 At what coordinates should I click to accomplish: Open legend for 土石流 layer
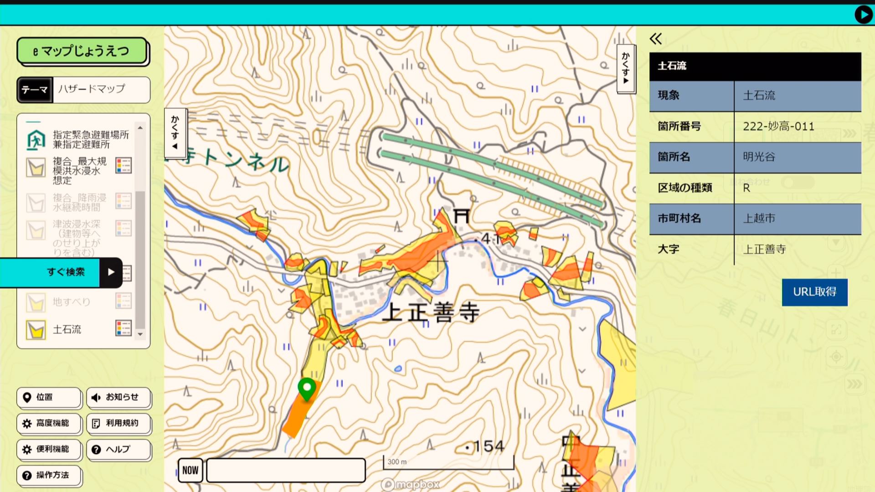[124, 328]
